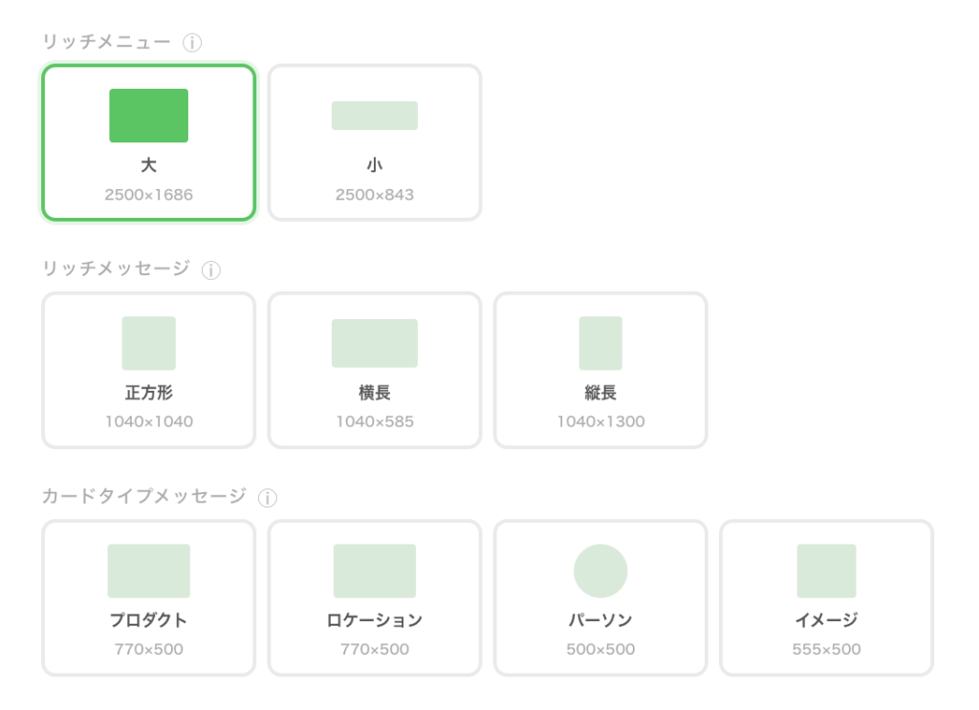This screenshot has height=710, width=979.
Task: Click the square shape icon above 正方形
Action: pyautogui.click(x=148, y=343)
